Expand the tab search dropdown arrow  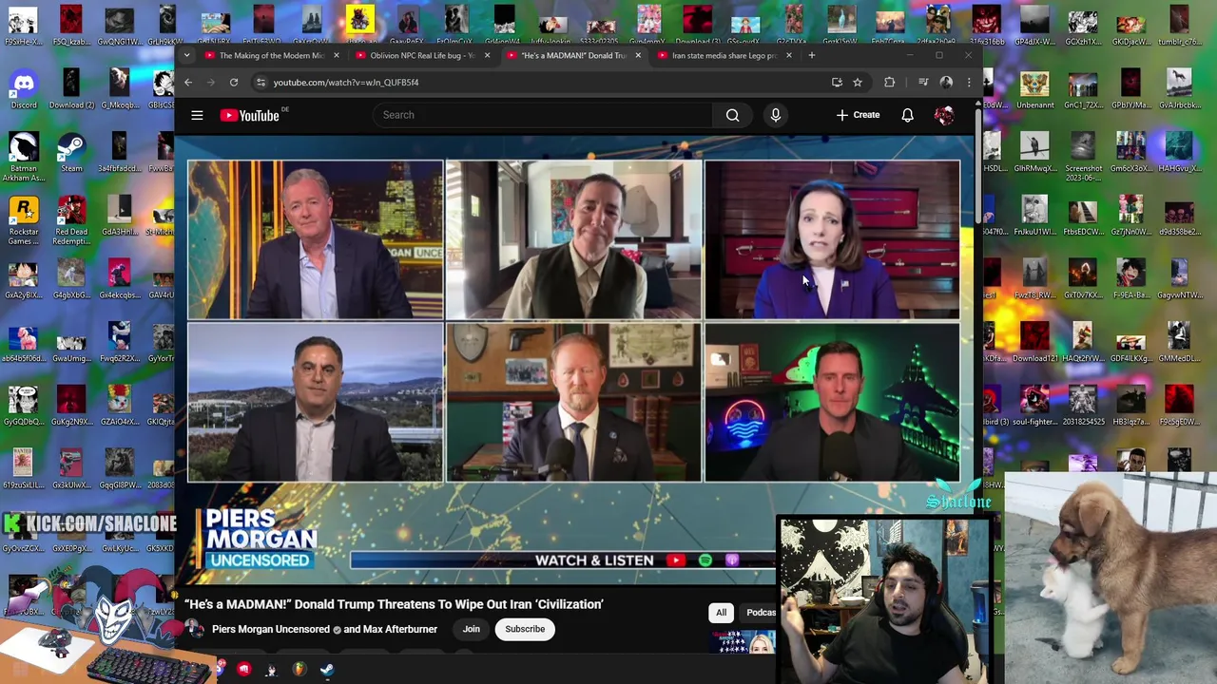pyautogui.click(x=186, y=55)
